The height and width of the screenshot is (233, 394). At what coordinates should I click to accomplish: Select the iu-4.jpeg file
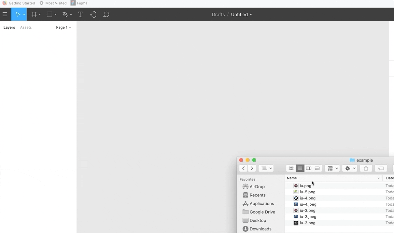click(x=308, y=204)
